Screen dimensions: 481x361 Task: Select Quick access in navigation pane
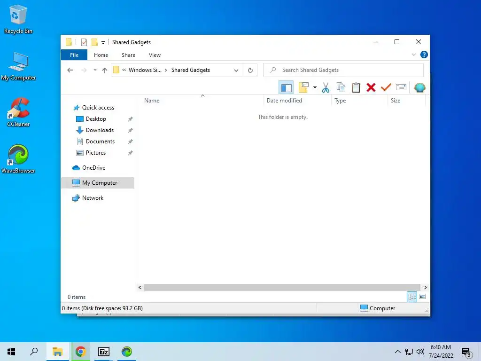[x=98, y=108]
